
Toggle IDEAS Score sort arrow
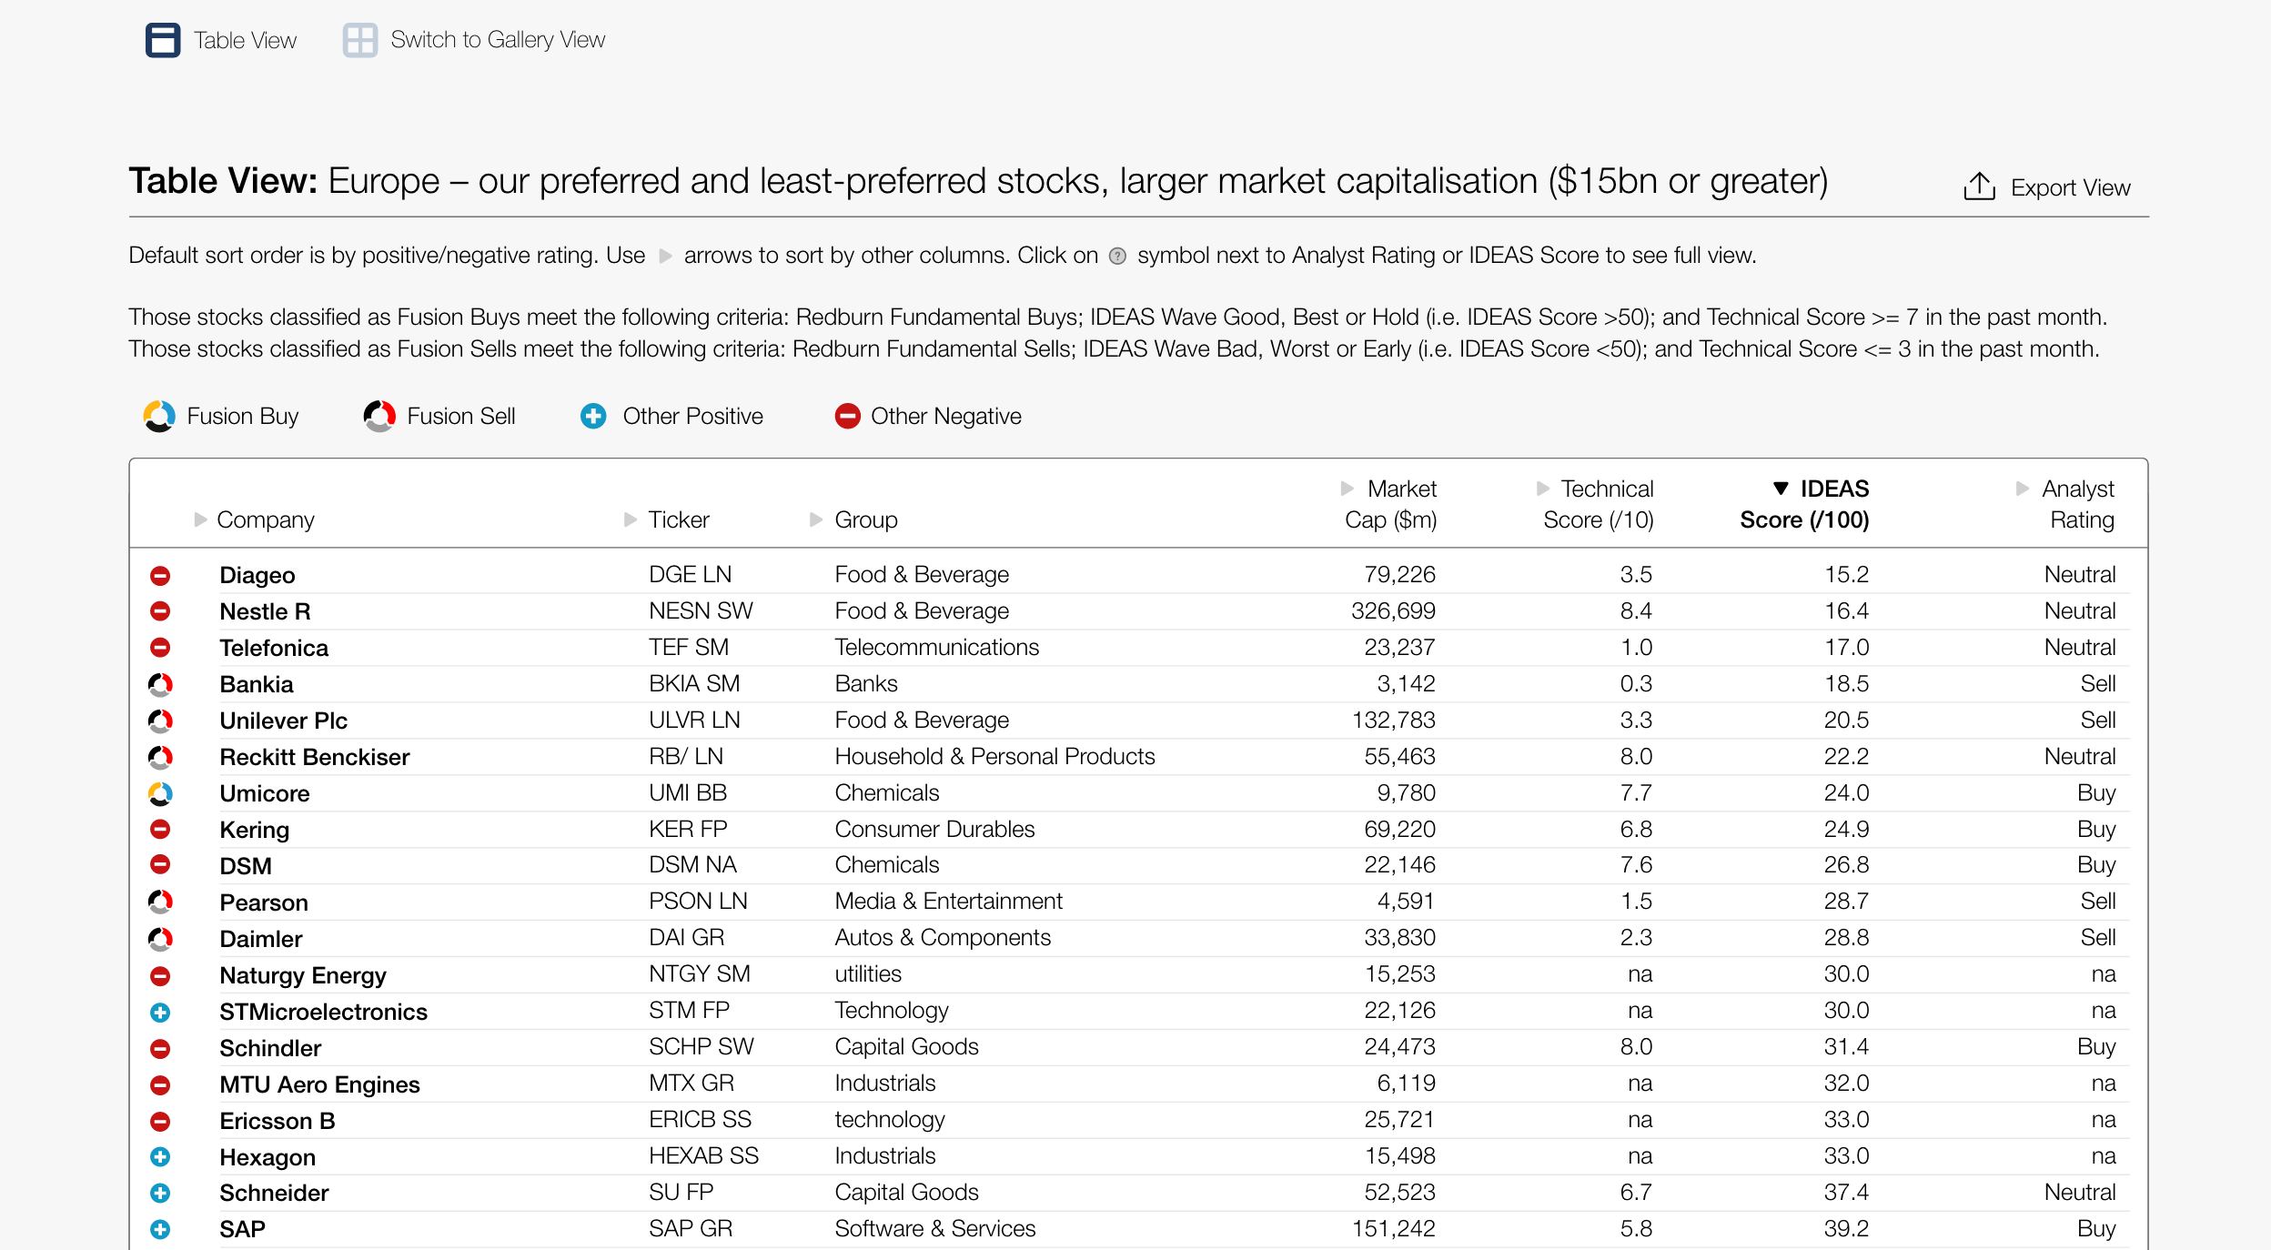pyautogui.click(x=1781, y=489)
